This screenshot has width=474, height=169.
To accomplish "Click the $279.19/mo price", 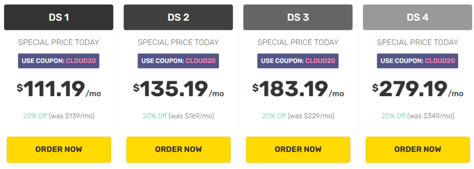I will [x=418, y=89].
